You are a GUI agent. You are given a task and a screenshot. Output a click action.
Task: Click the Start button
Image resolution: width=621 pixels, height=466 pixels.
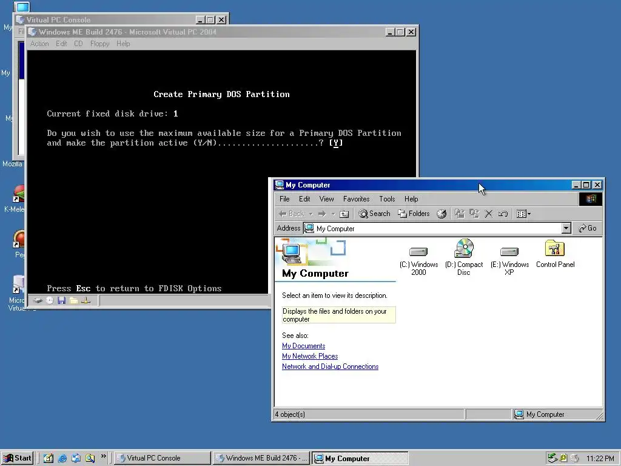point(17,458)
